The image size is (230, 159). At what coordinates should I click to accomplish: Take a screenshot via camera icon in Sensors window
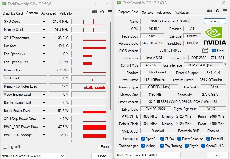[94, 12]
